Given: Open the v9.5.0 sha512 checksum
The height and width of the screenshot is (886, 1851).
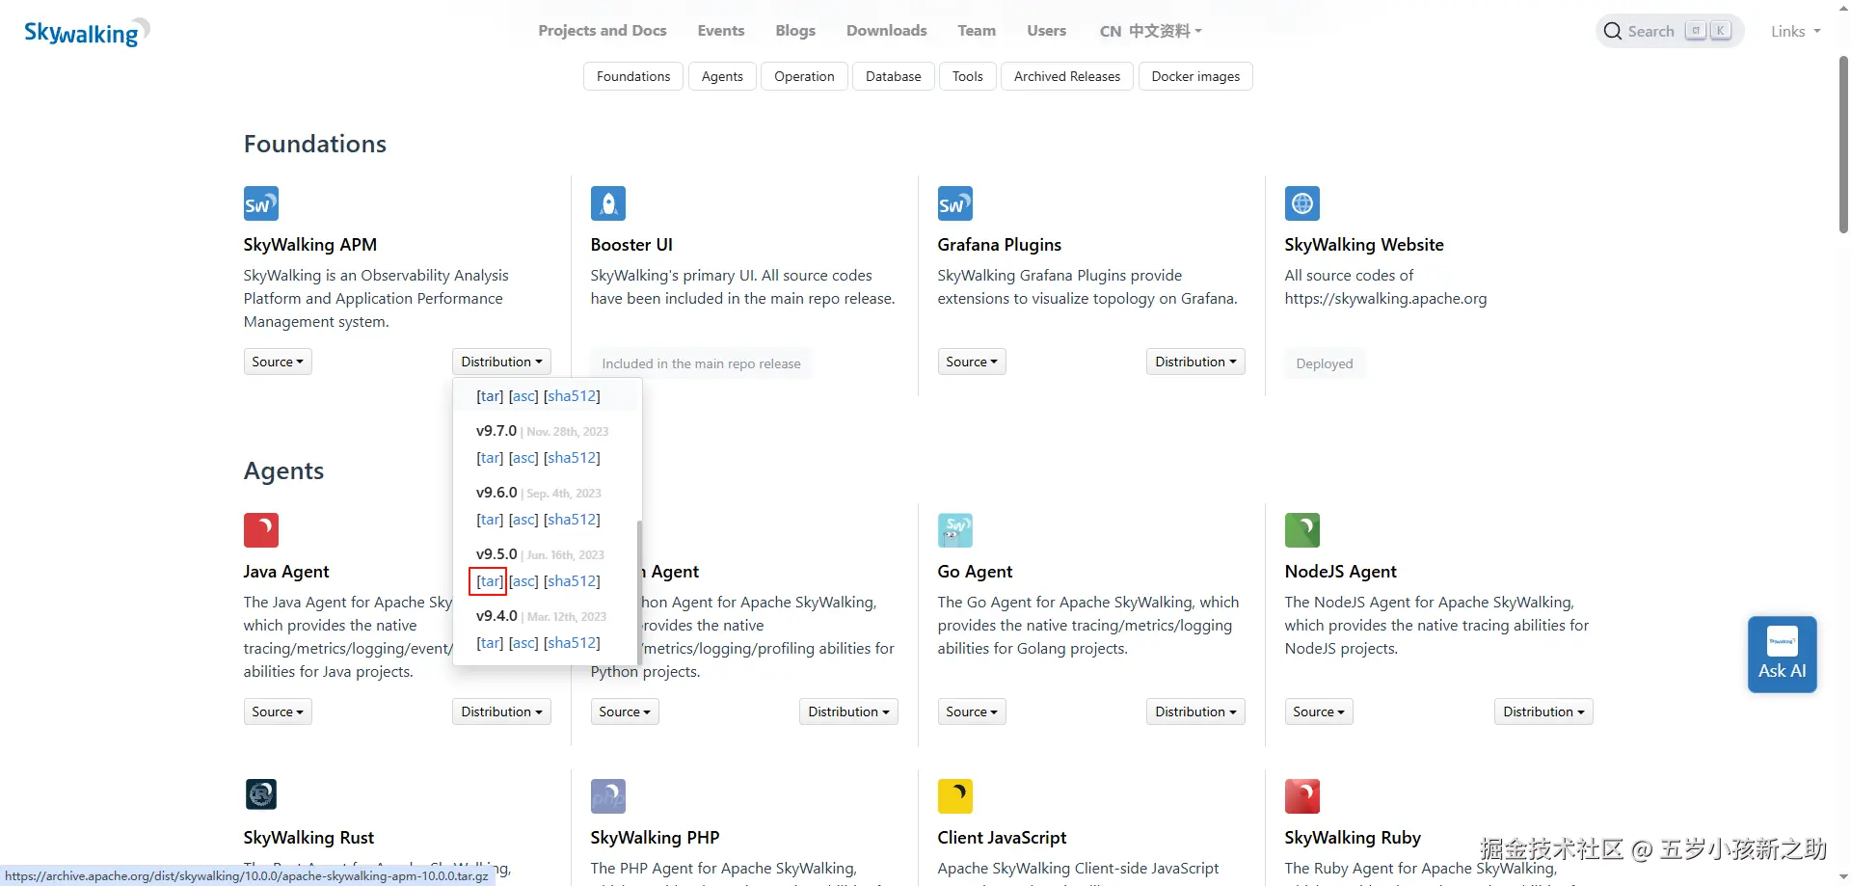Looking at the screenshot, I should [572, 581].
